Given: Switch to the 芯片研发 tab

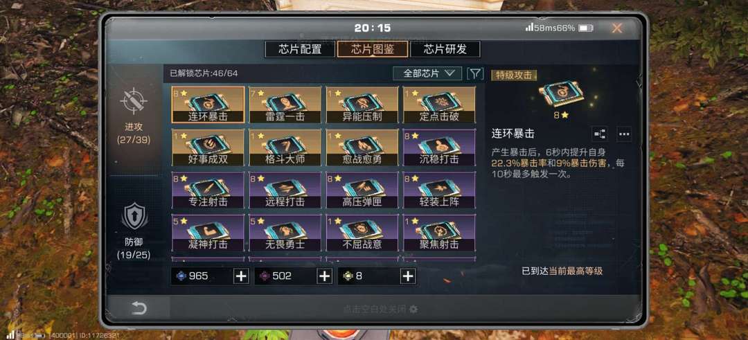Looking at the screenshot, I should [x=445, y=49].
